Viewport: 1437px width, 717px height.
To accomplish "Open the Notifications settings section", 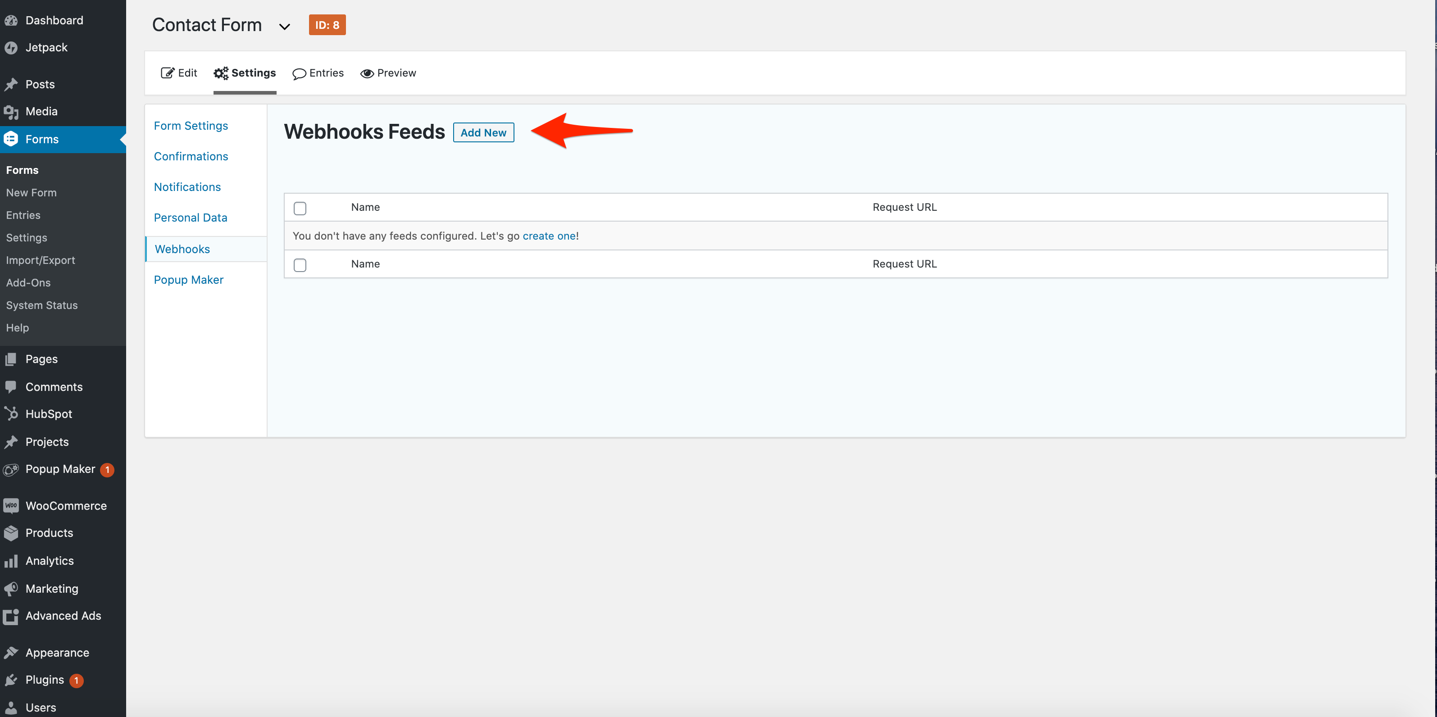I will click(x=187, y=187).
